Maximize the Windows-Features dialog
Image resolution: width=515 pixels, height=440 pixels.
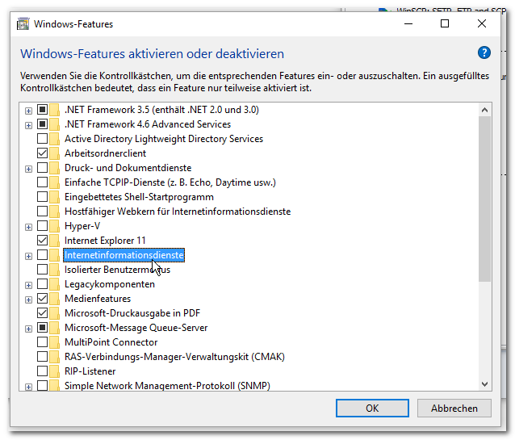[445, 23]
